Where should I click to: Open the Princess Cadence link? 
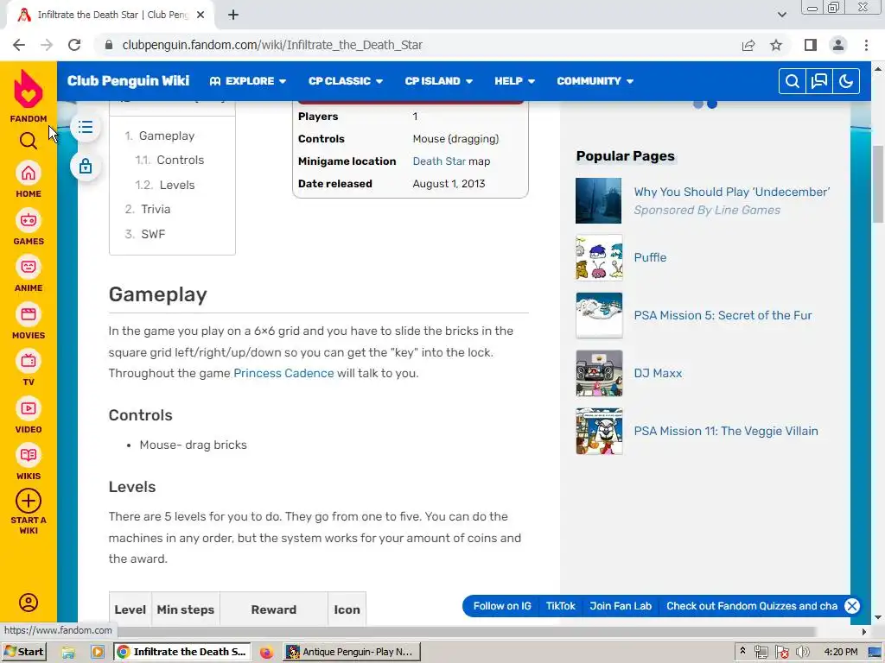283,373
